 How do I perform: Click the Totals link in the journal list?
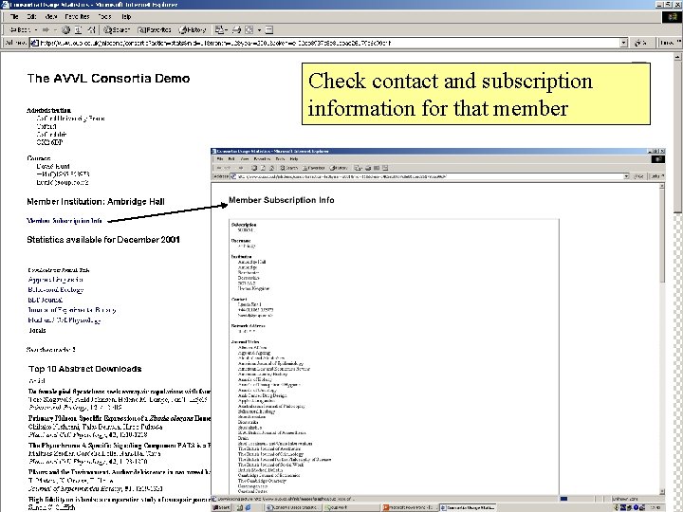37,330
